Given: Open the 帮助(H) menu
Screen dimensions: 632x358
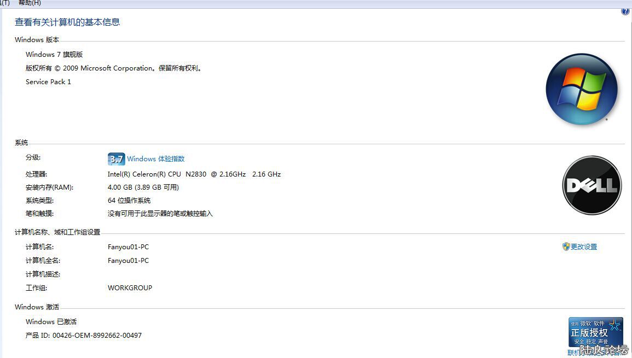Looking at the screenshot, I should [x=30, y=3].
